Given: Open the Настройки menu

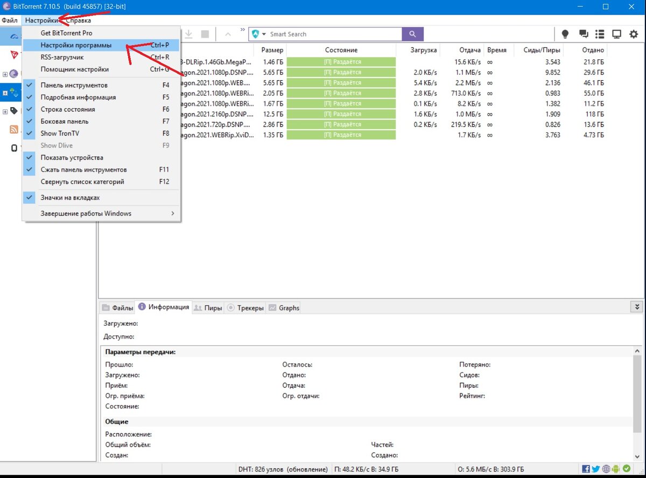Looking at the screenshot, I should coord(41,20).
